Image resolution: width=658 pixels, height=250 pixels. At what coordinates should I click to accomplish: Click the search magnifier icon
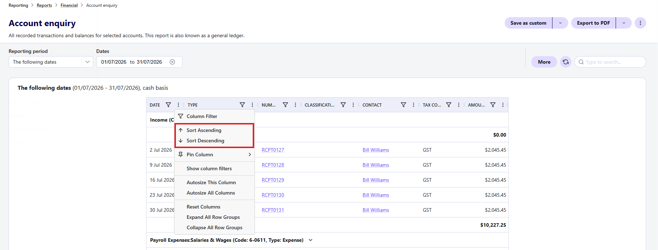pyautogui.click(x=581, y=62)
